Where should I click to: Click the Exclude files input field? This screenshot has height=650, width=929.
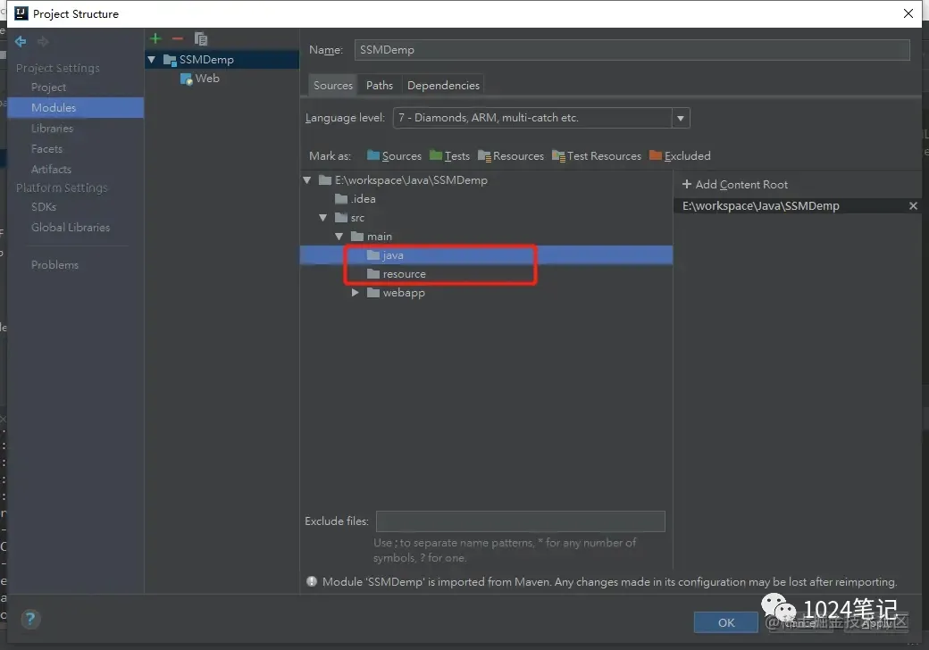click(520, 521)
